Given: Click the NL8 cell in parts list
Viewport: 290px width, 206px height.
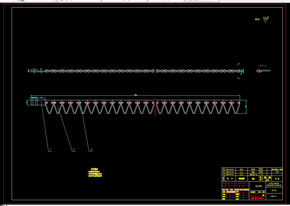Looking at the screenshot, I should (253, 169).
